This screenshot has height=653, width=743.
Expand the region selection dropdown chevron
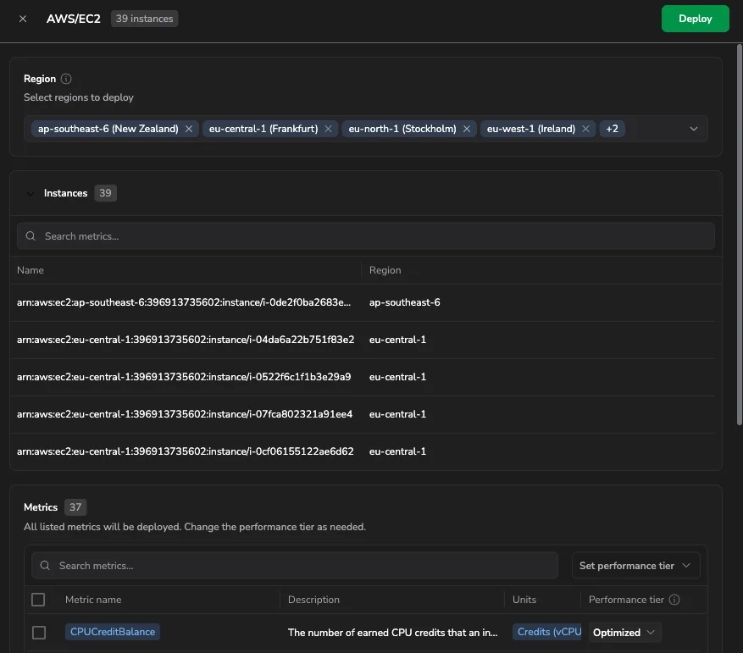(x=693, y=129)
